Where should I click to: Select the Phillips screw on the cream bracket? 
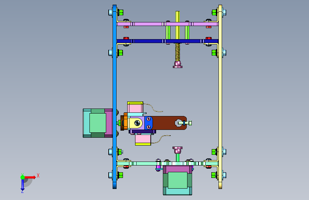pyautogui.click(x=137, y=123)
